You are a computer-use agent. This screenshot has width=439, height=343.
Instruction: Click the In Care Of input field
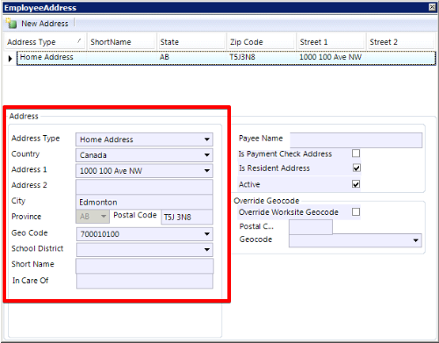coord(145,282)
